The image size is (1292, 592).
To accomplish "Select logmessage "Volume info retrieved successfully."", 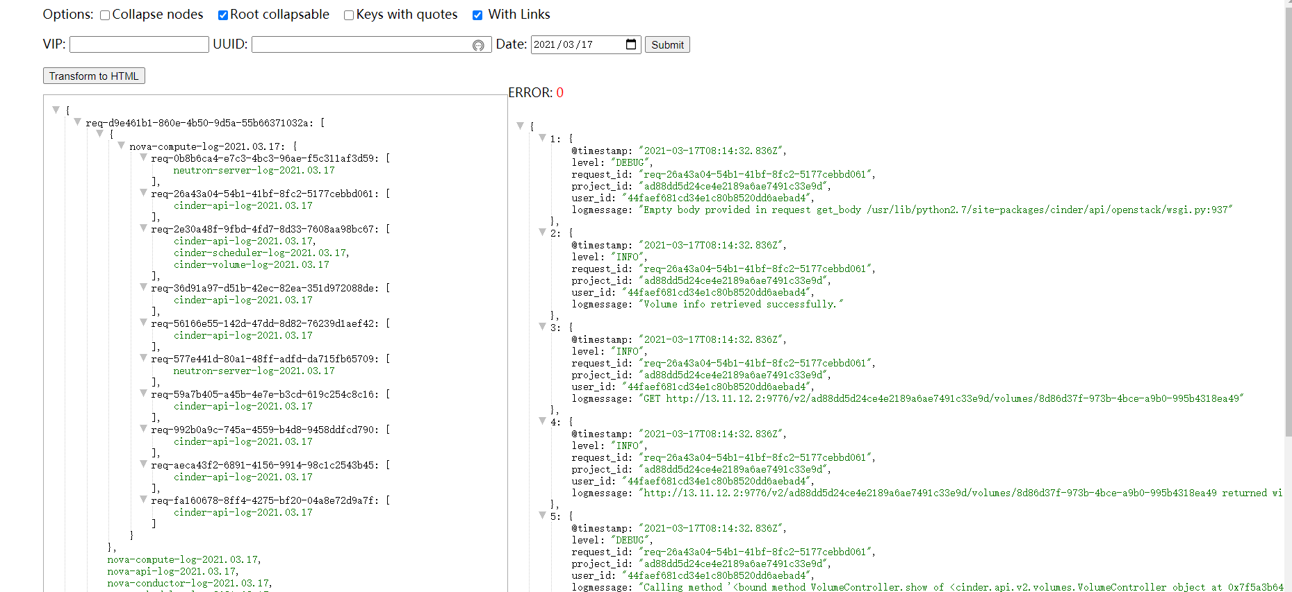I will 741,304.
